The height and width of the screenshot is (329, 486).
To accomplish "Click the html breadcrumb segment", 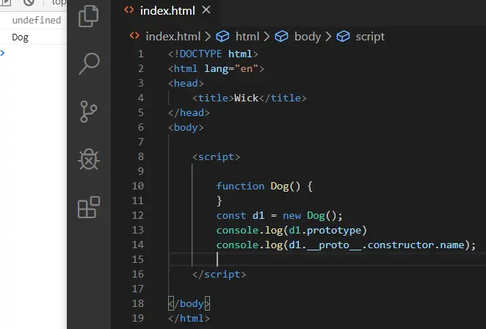I will pos(247,37).
